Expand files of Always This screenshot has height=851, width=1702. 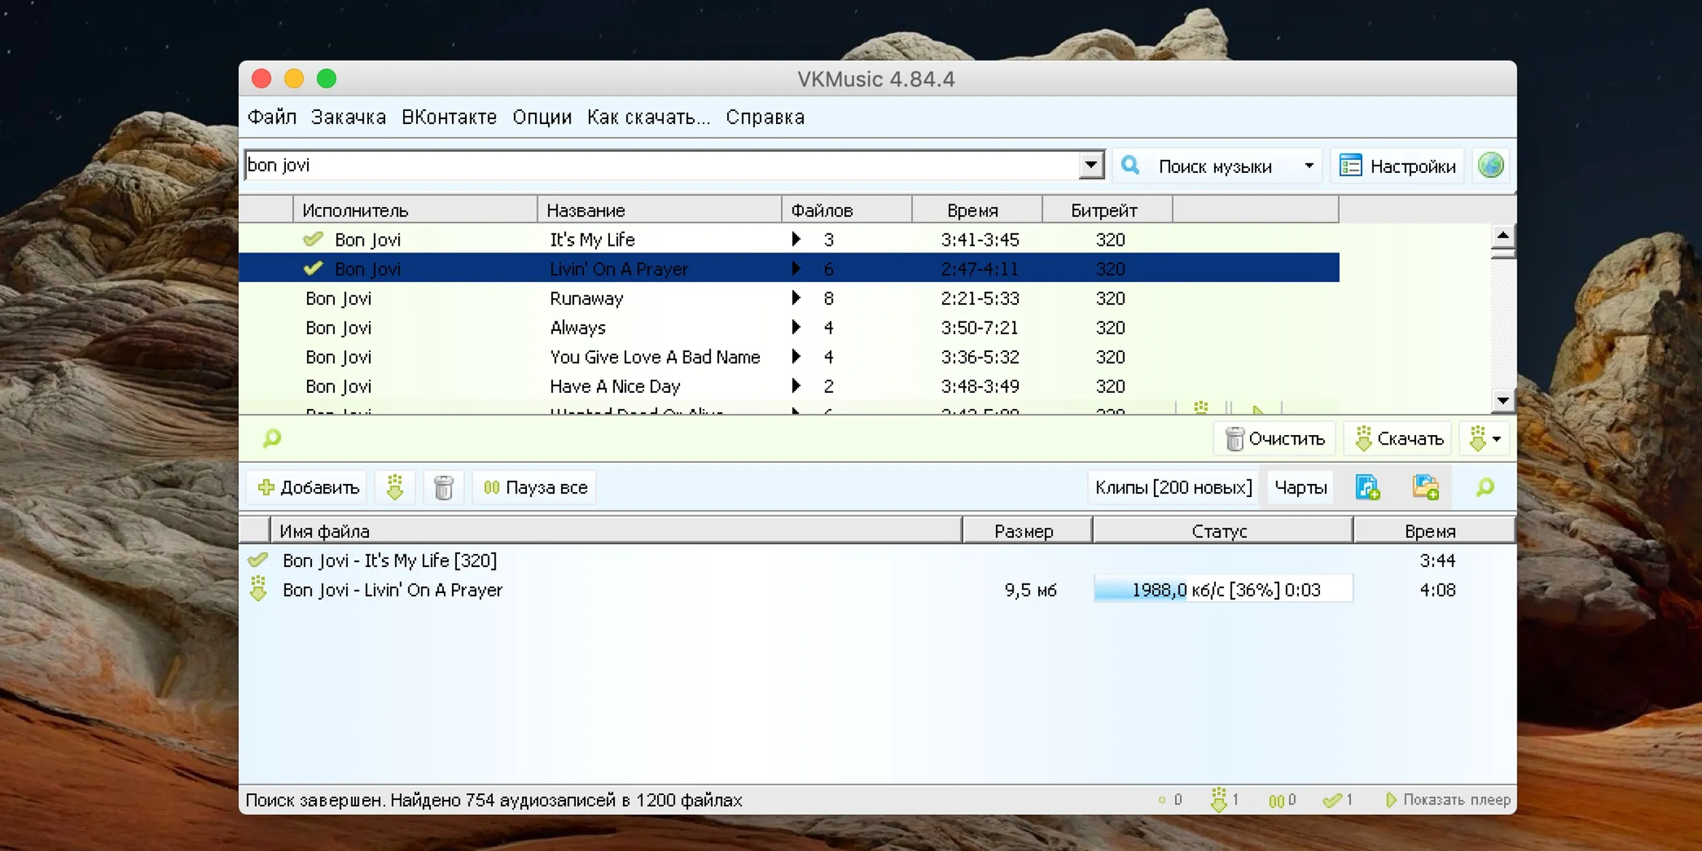point(796,327)
